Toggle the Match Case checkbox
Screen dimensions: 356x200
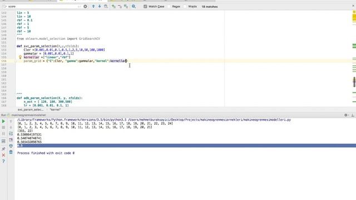pos(145,7)
